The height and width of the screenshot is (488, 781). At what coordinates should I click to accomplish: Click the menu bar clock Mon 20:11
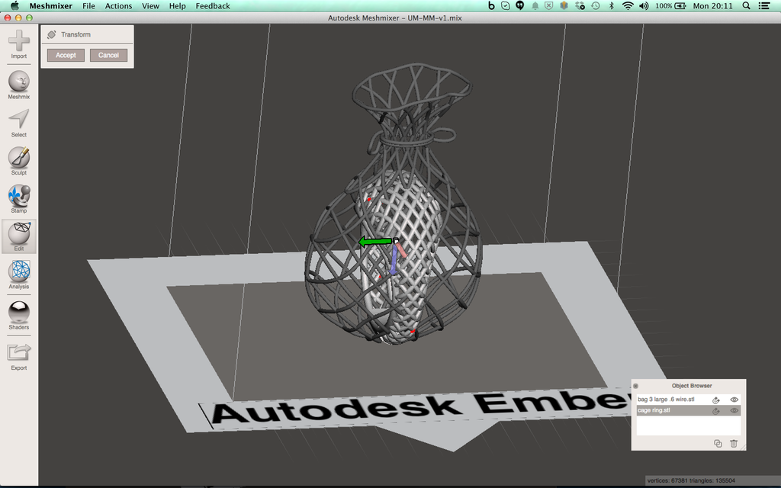click(713, 6)
